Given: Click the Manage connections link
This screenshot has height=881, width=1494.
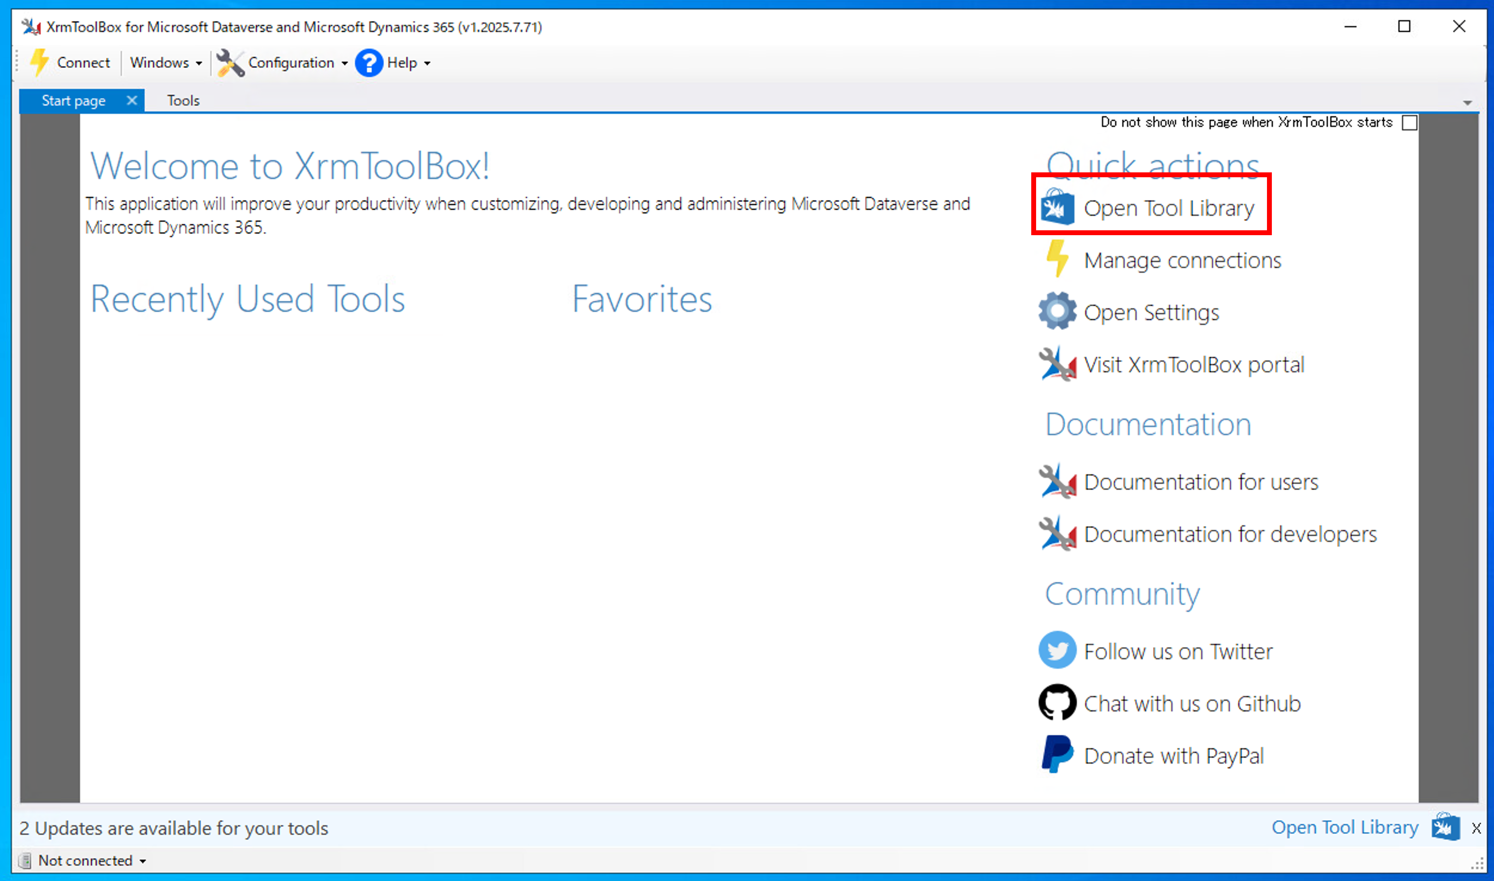Looking at the screenshot, I should click(1183, 260).
